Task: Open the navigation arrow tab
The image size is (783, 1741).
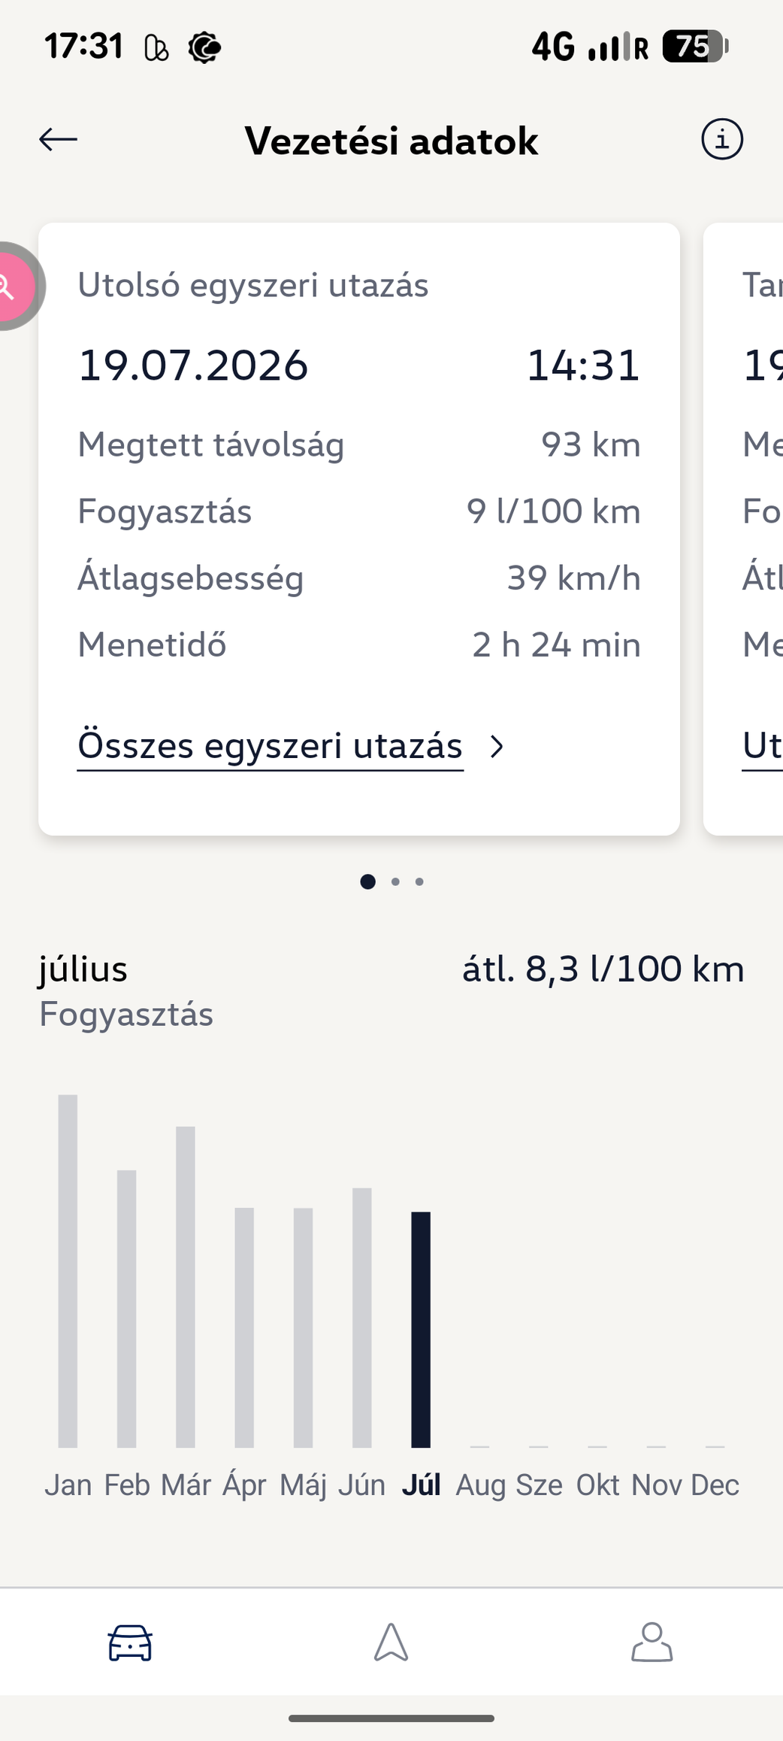Action: coord(391,1642)
